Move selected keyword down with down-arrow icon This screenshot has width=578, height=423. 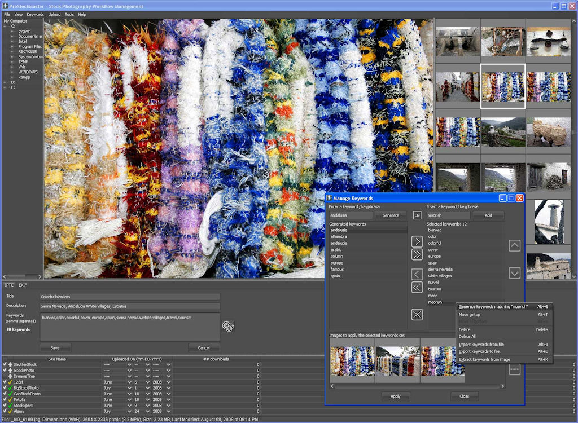tap(514, 273)
